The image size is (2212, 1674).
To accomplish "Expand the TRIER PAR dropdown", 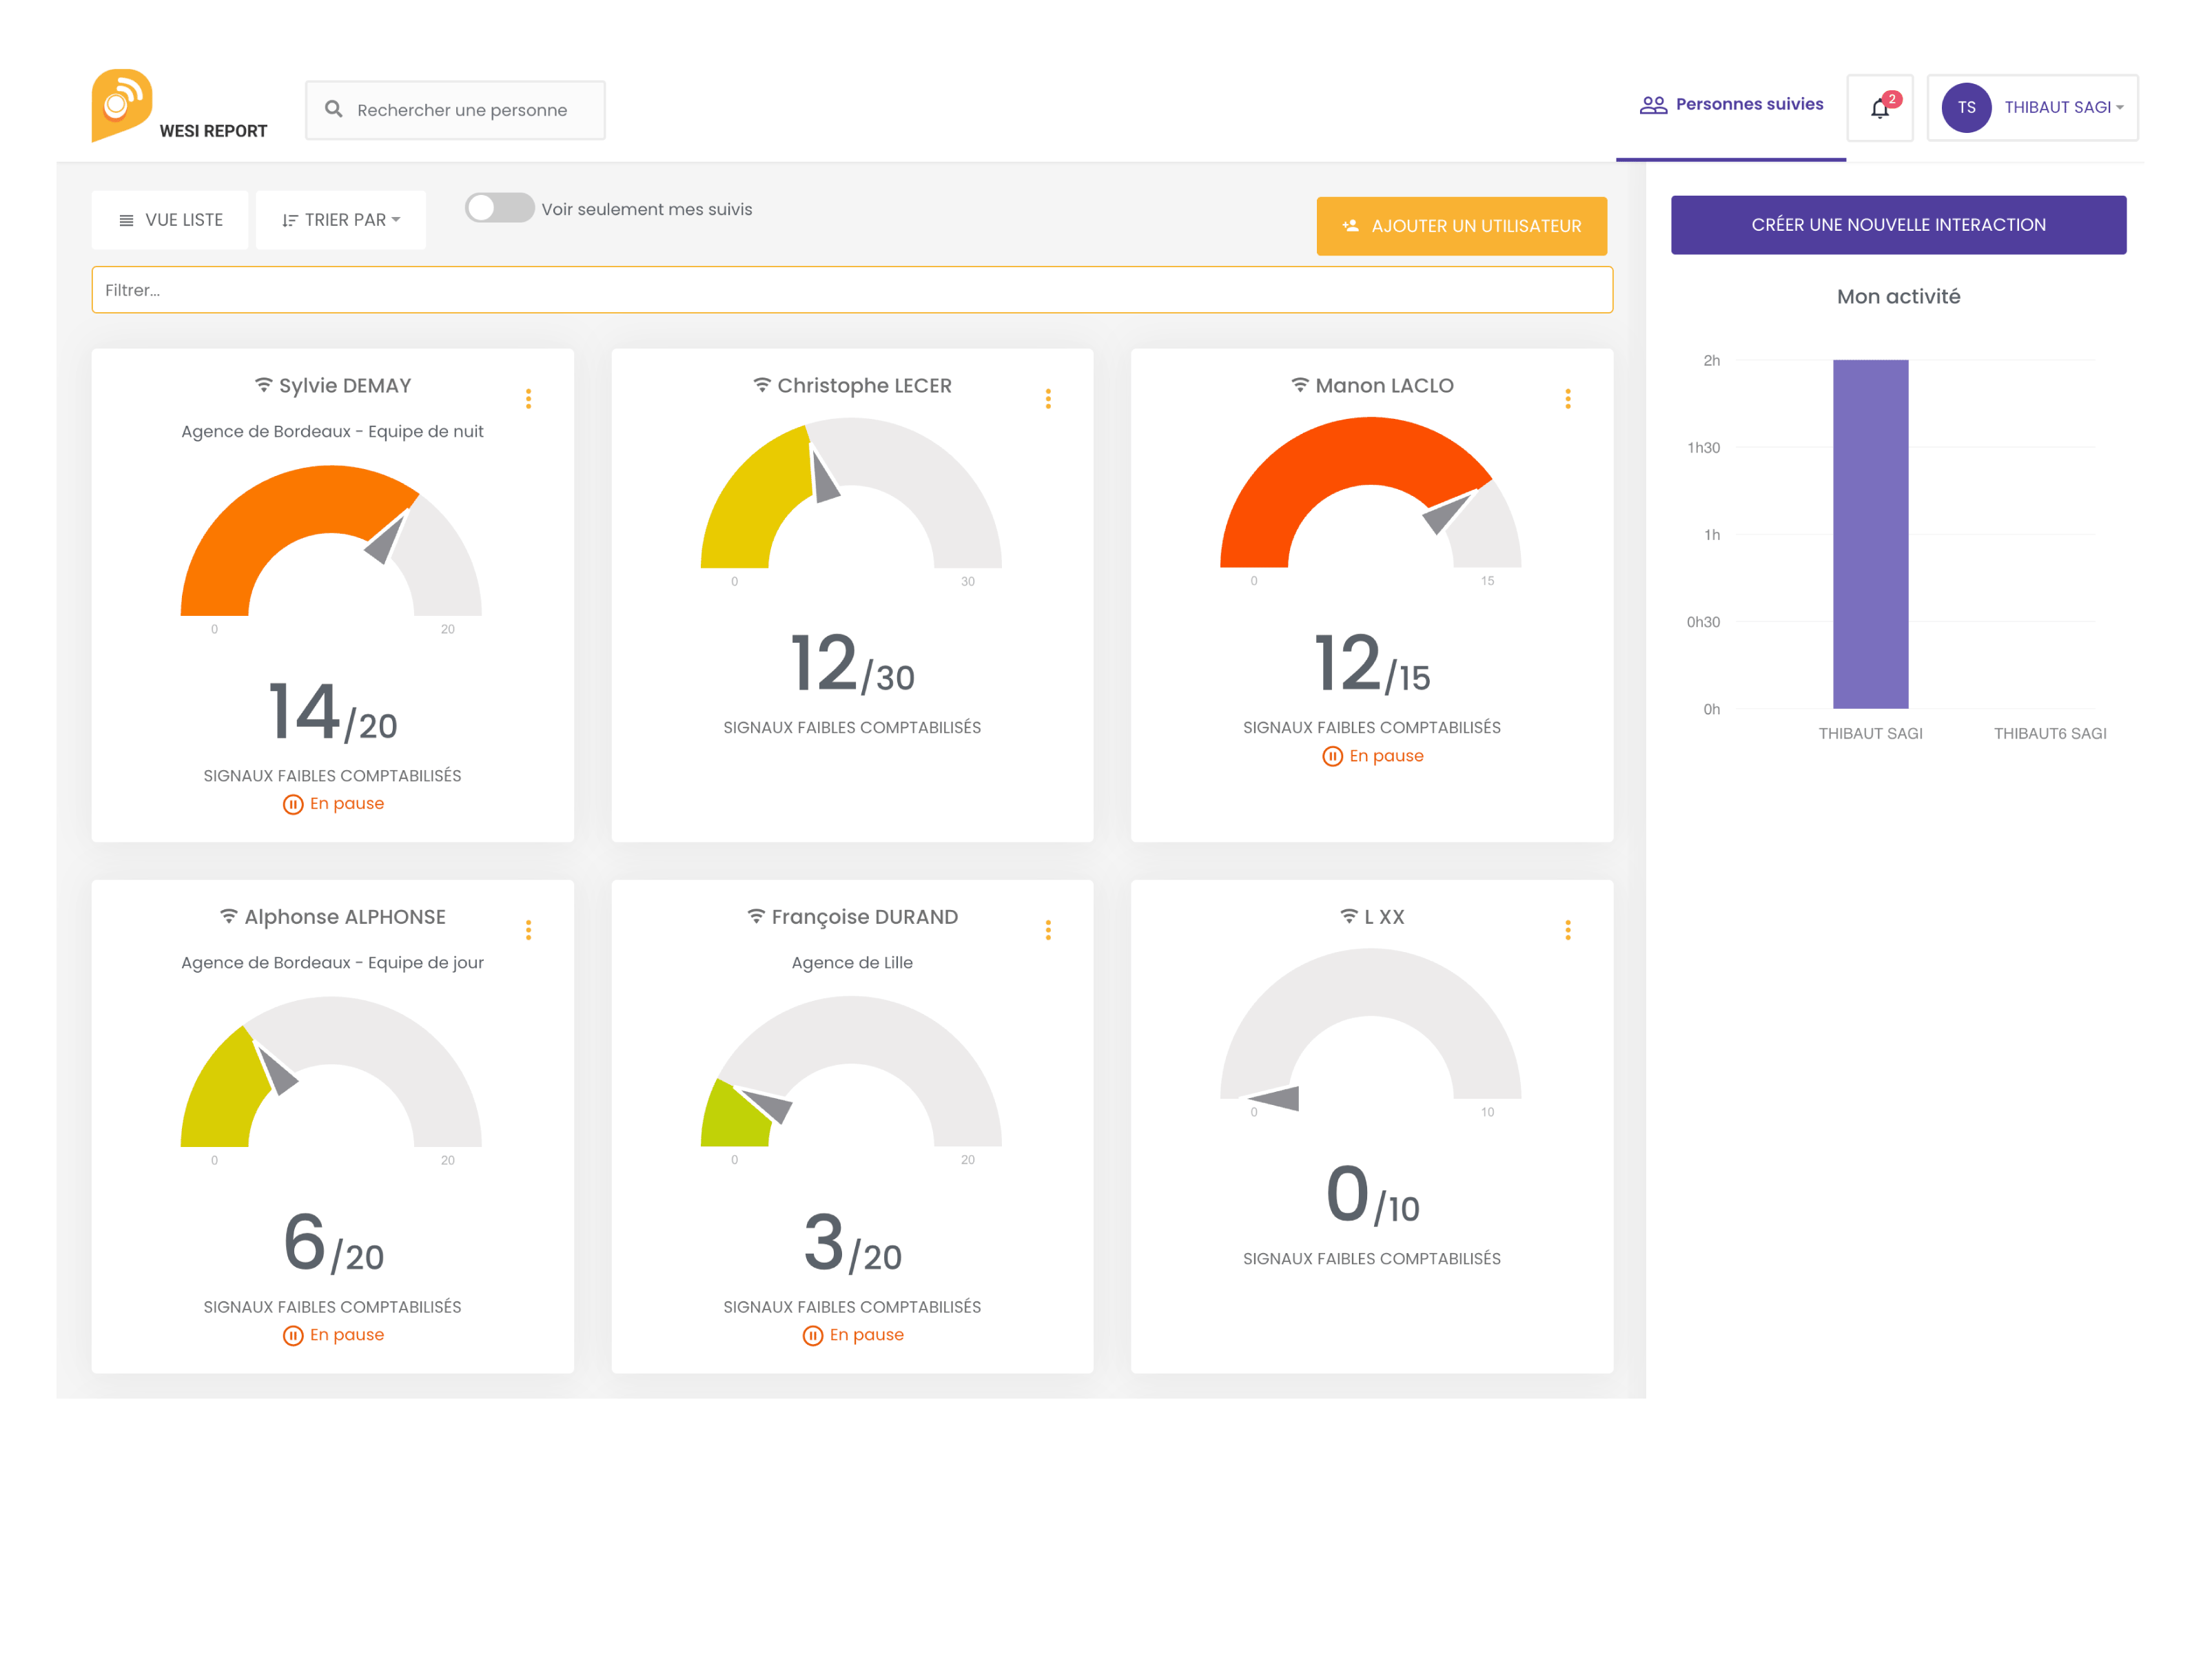I will point(341,220).
